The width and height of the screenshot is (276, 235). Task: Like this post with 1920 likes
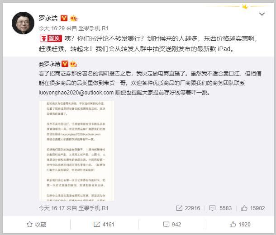[x=240, y=225]
